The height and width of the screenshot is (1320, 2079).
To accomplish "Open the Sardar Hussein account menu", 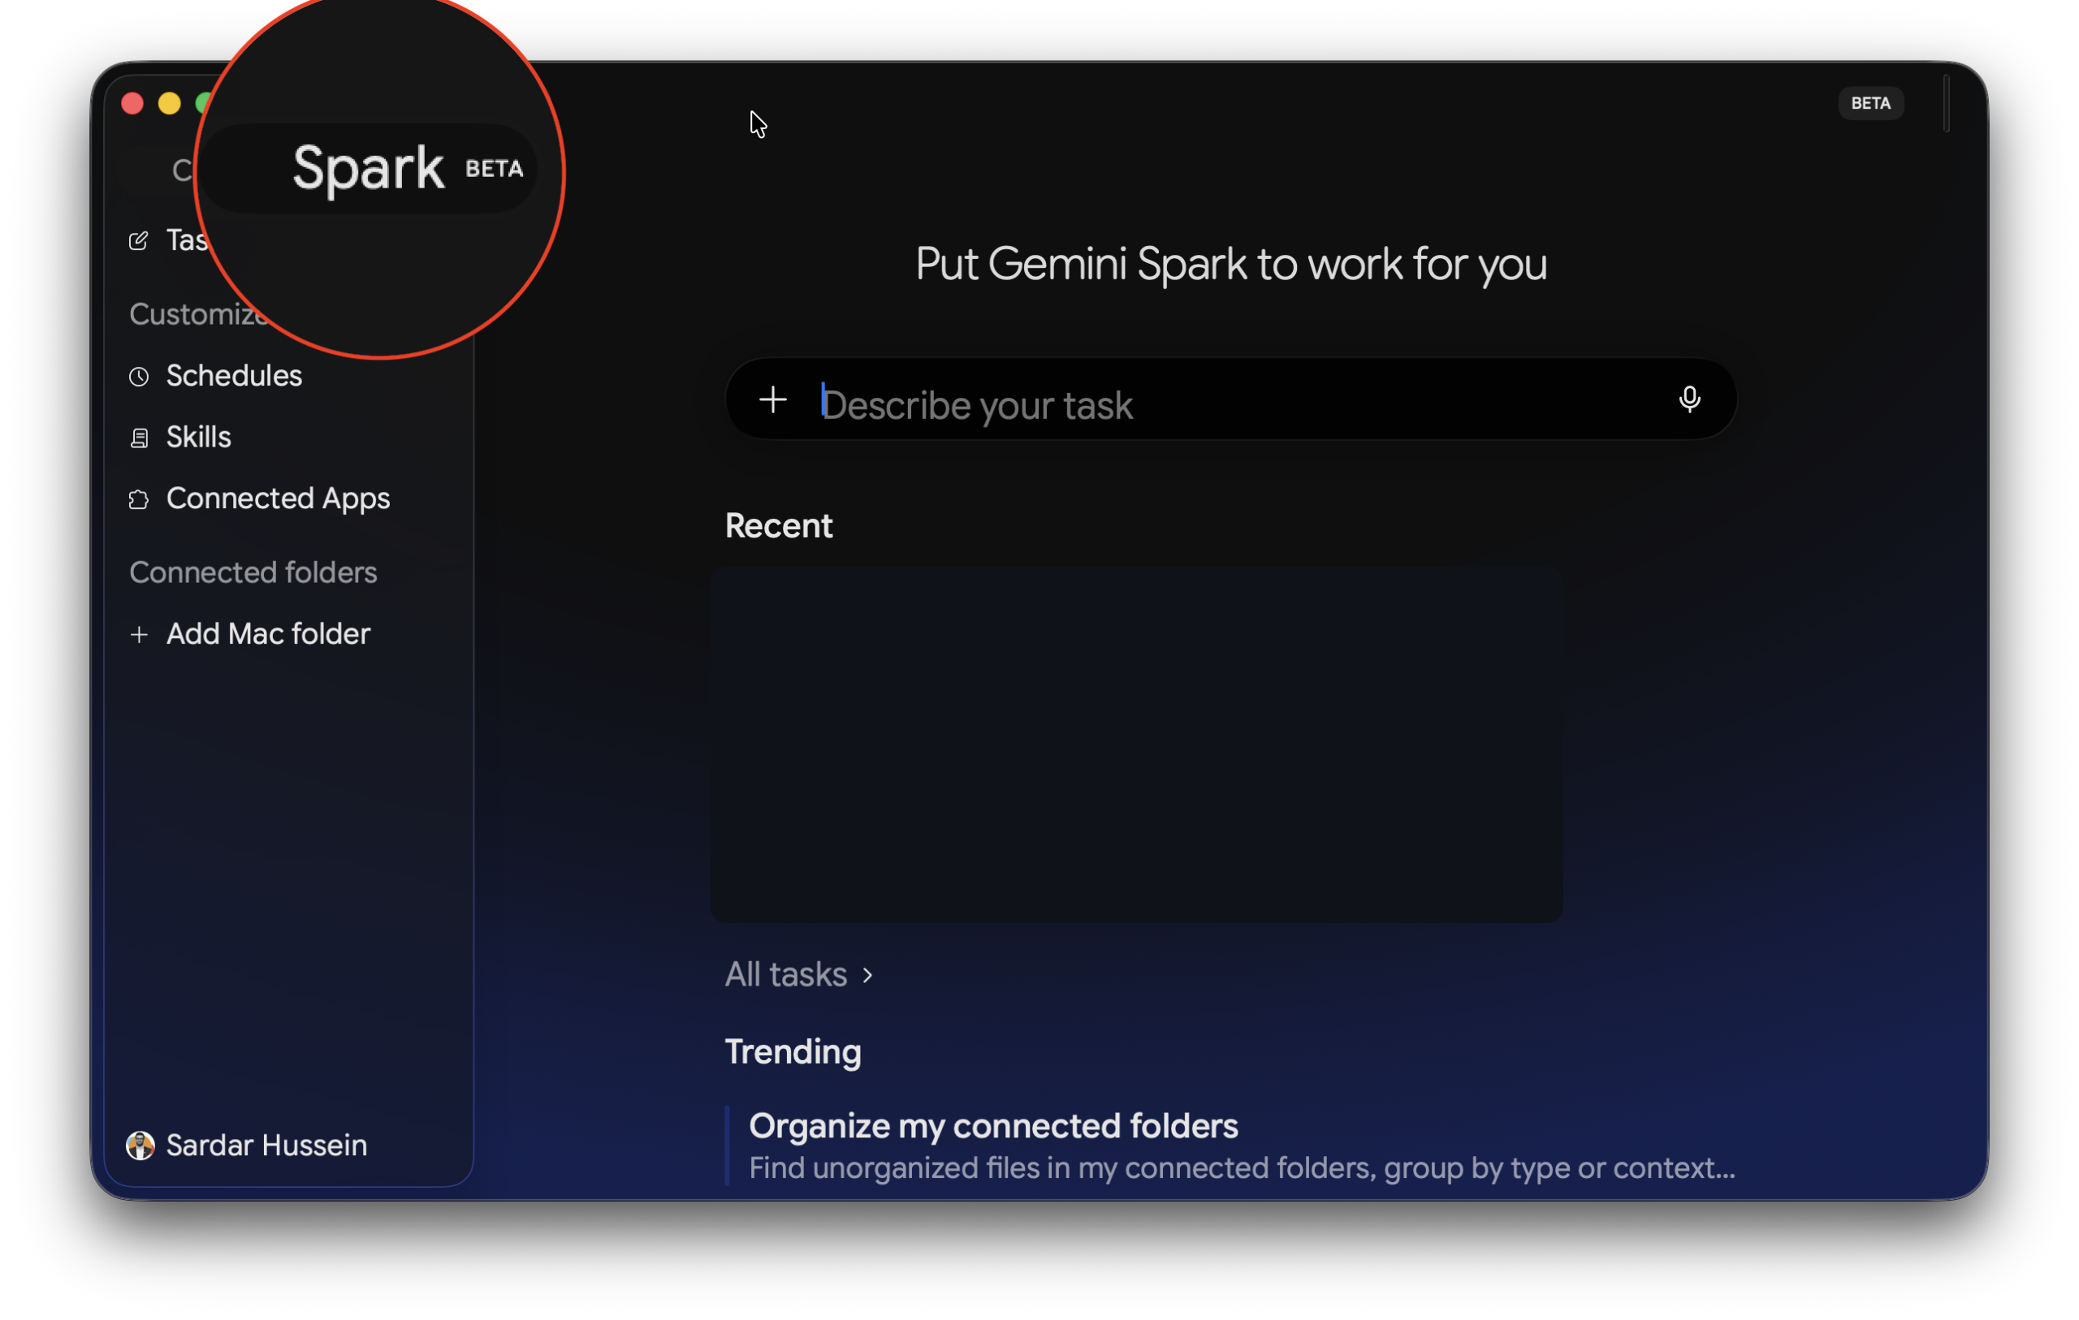I will click(x=249, y=1145).
